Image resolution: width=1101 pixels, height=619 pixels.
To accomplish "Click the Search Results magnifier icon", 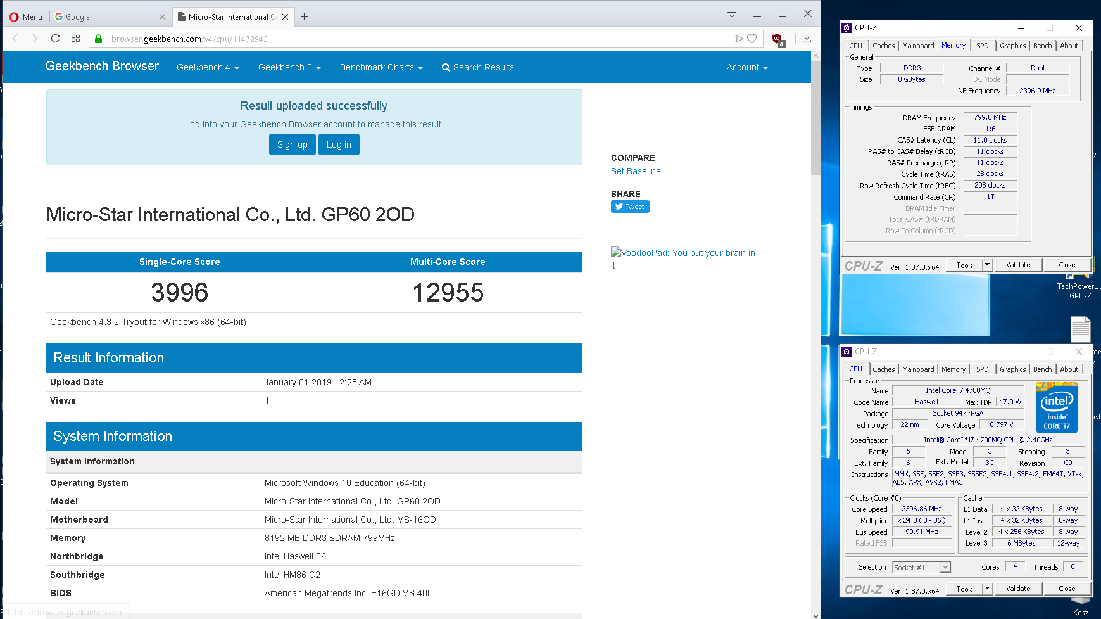I will click(x=446, y=67).
